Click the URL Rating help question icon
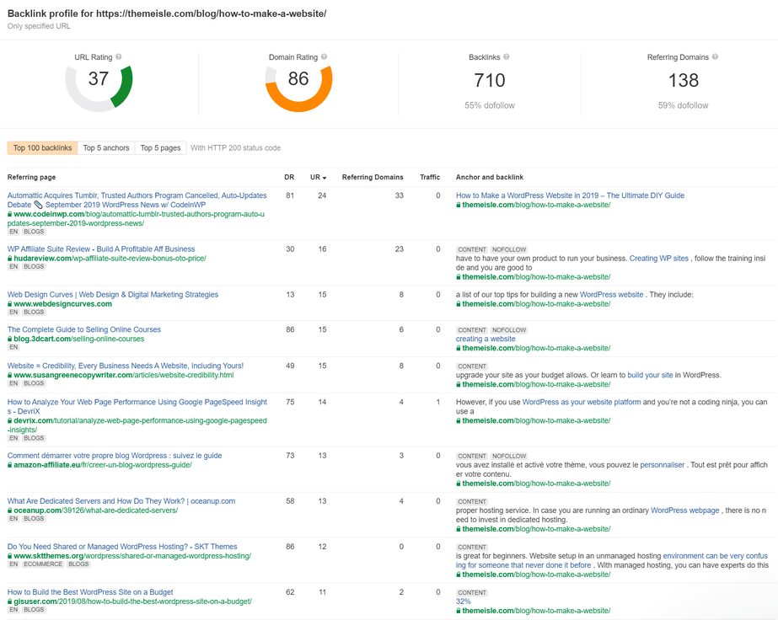The height and width of the screenshot is (620, 778). click(119, 57)
